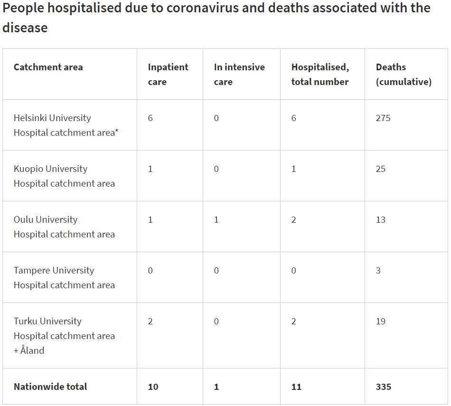Select the Helsinki University Hospital catchment area cell

point(66,125)
